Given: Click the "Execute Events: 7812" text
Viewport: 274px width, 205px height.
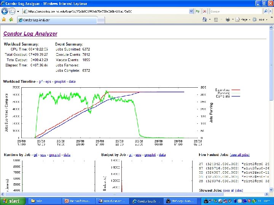Looking at the screenshot, I should (73, 55).
